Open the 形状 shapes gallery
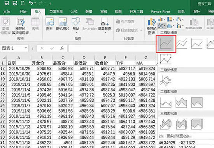This screenshot has height=148, width=214. (x=76, y=25)
